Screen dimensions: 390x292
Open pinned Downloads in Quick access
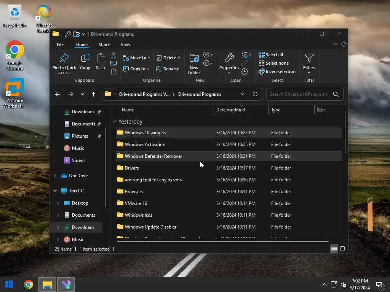[x=83, y=112]
